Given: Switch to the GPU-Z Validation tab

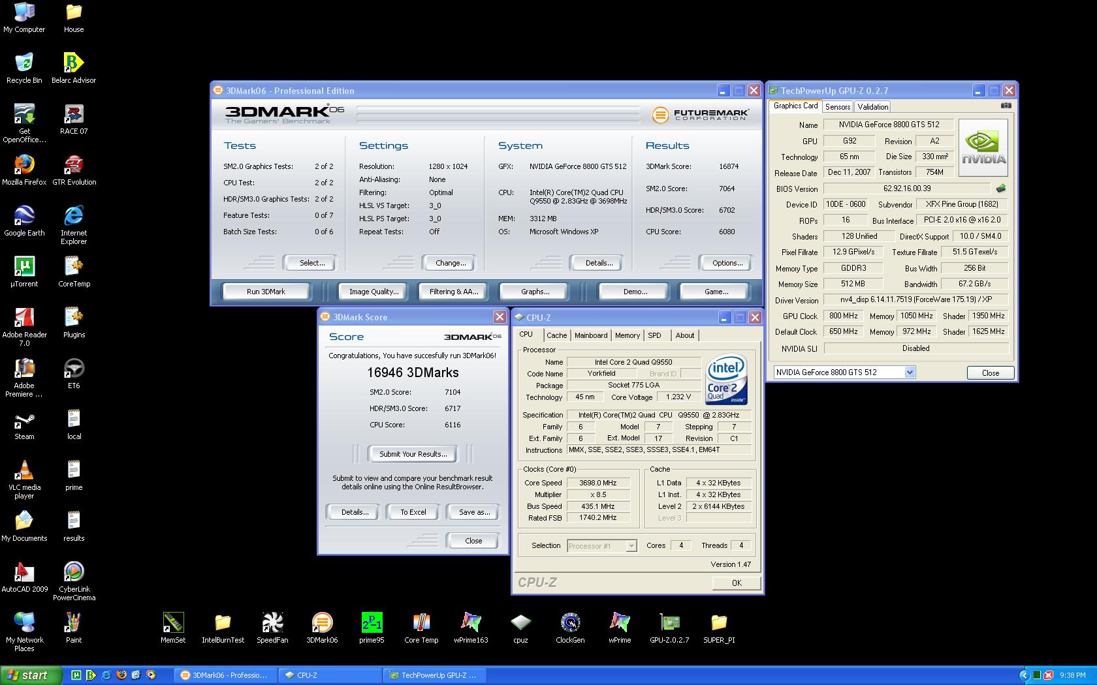Looking at the screenshot, I should 872,107.
